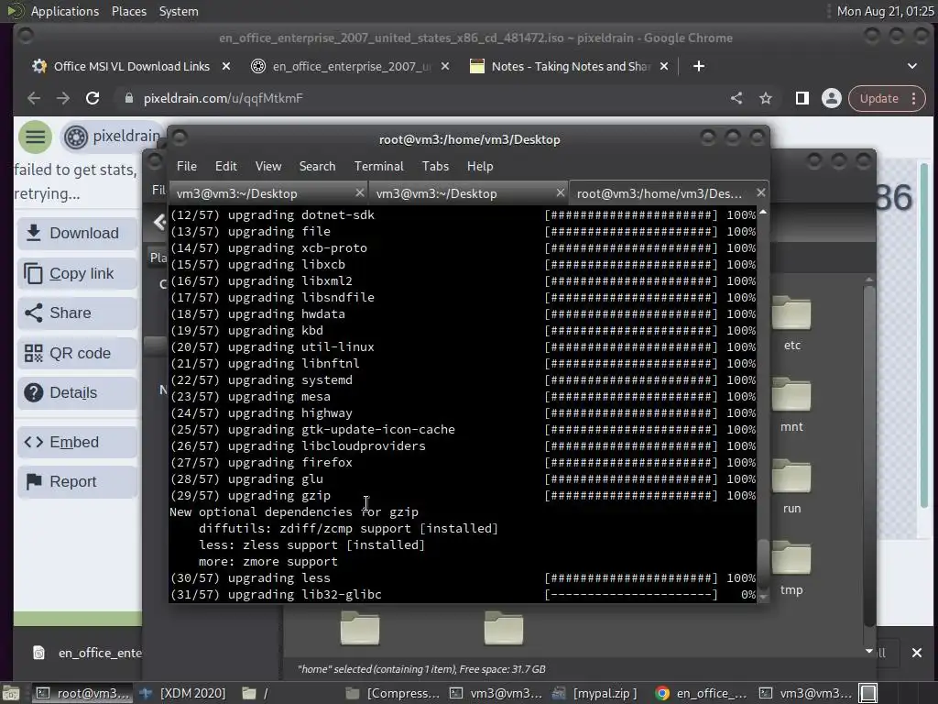Open new Chrome tab with plus icon
This screenshot has height=704, width=938.
[699, 66]
